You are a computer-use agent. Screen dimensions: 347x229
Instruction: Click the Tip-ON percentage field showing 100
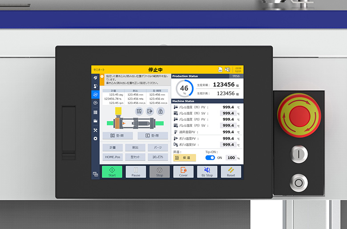click(231, 158)
